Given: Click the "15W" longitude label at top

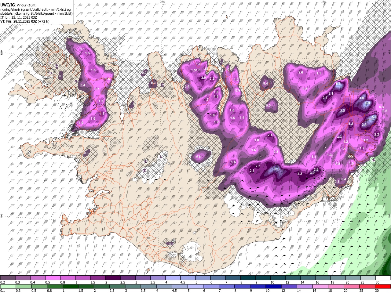Looking at the screenshot, I should pos(323,2).
